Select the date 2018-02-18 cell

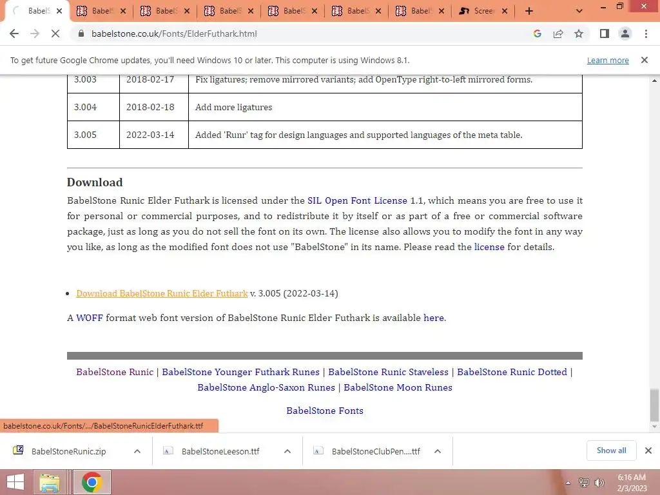click(x=154, y=107)
